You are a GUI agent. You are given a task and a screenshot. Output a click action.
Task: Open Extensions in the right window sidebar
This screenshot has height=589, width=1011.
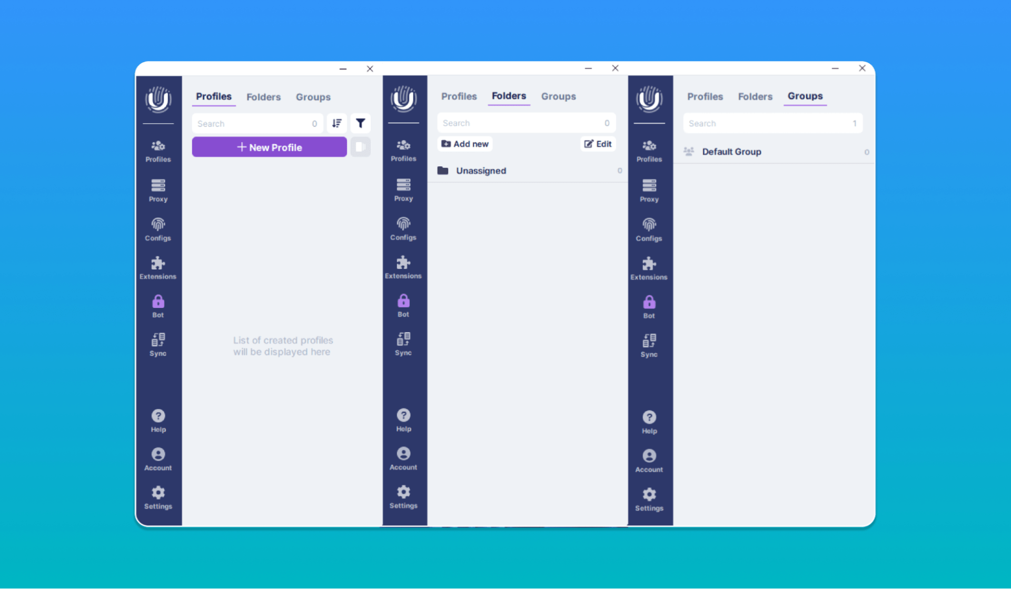(649, 268)
